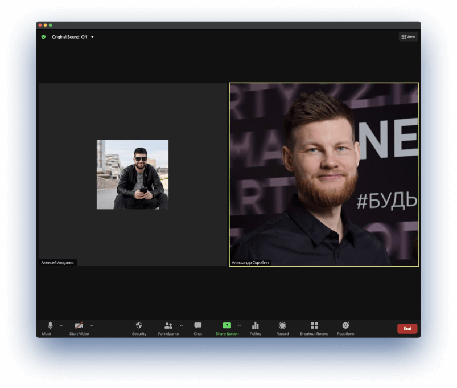Click the Александр Скробин name label
457x388 pixels.
click(250, 263)
